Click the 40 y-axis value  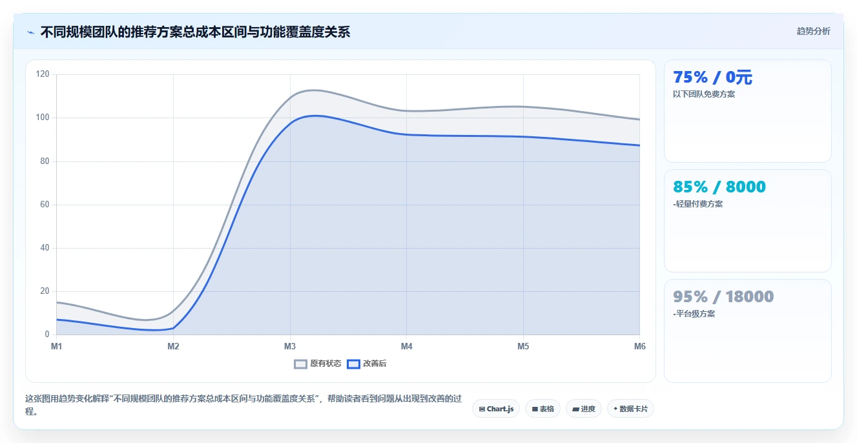point(45,248)
